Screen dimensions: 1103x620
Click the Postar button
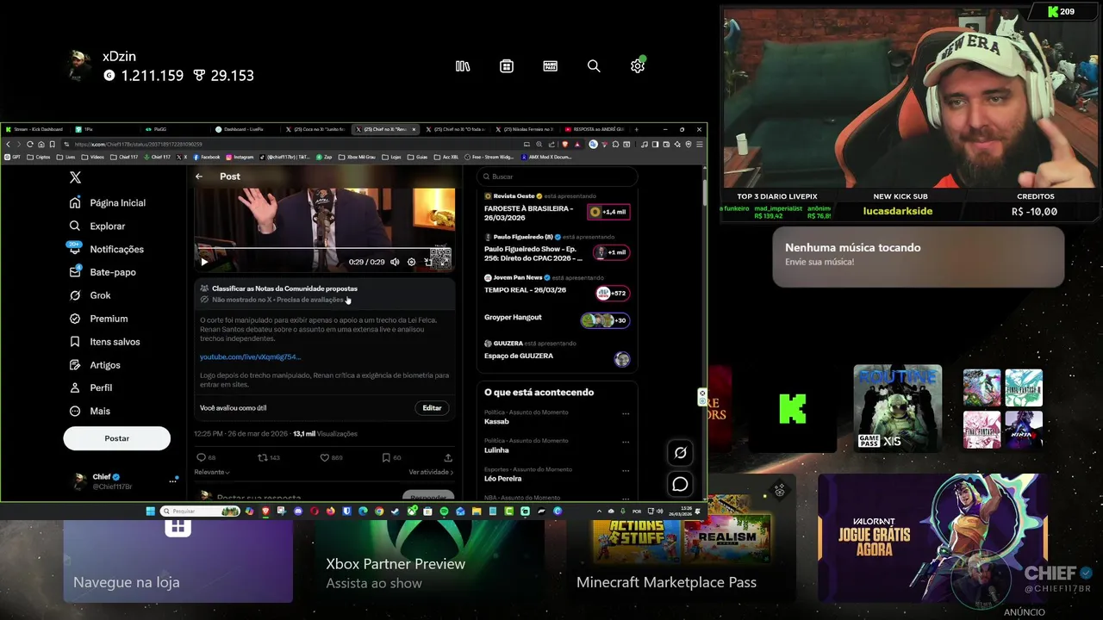116,438
